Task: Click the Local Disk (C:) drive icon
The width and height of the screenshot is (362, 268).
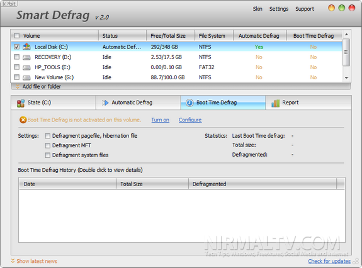Action: [x=26, y=47]
